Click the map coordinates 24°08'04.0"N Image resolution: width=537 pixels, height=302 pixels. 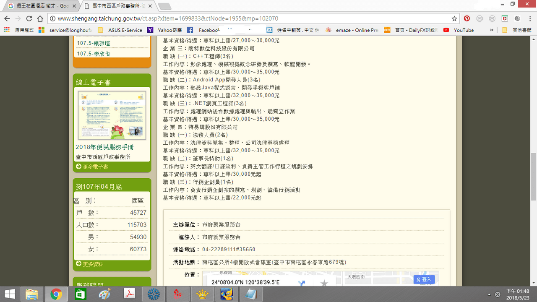[x=245, y=282]
